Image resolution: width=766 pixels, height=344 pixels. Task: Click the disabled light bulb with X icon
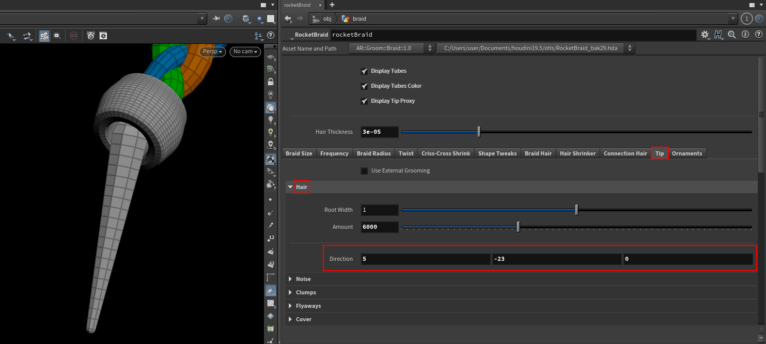coord(271,95)
